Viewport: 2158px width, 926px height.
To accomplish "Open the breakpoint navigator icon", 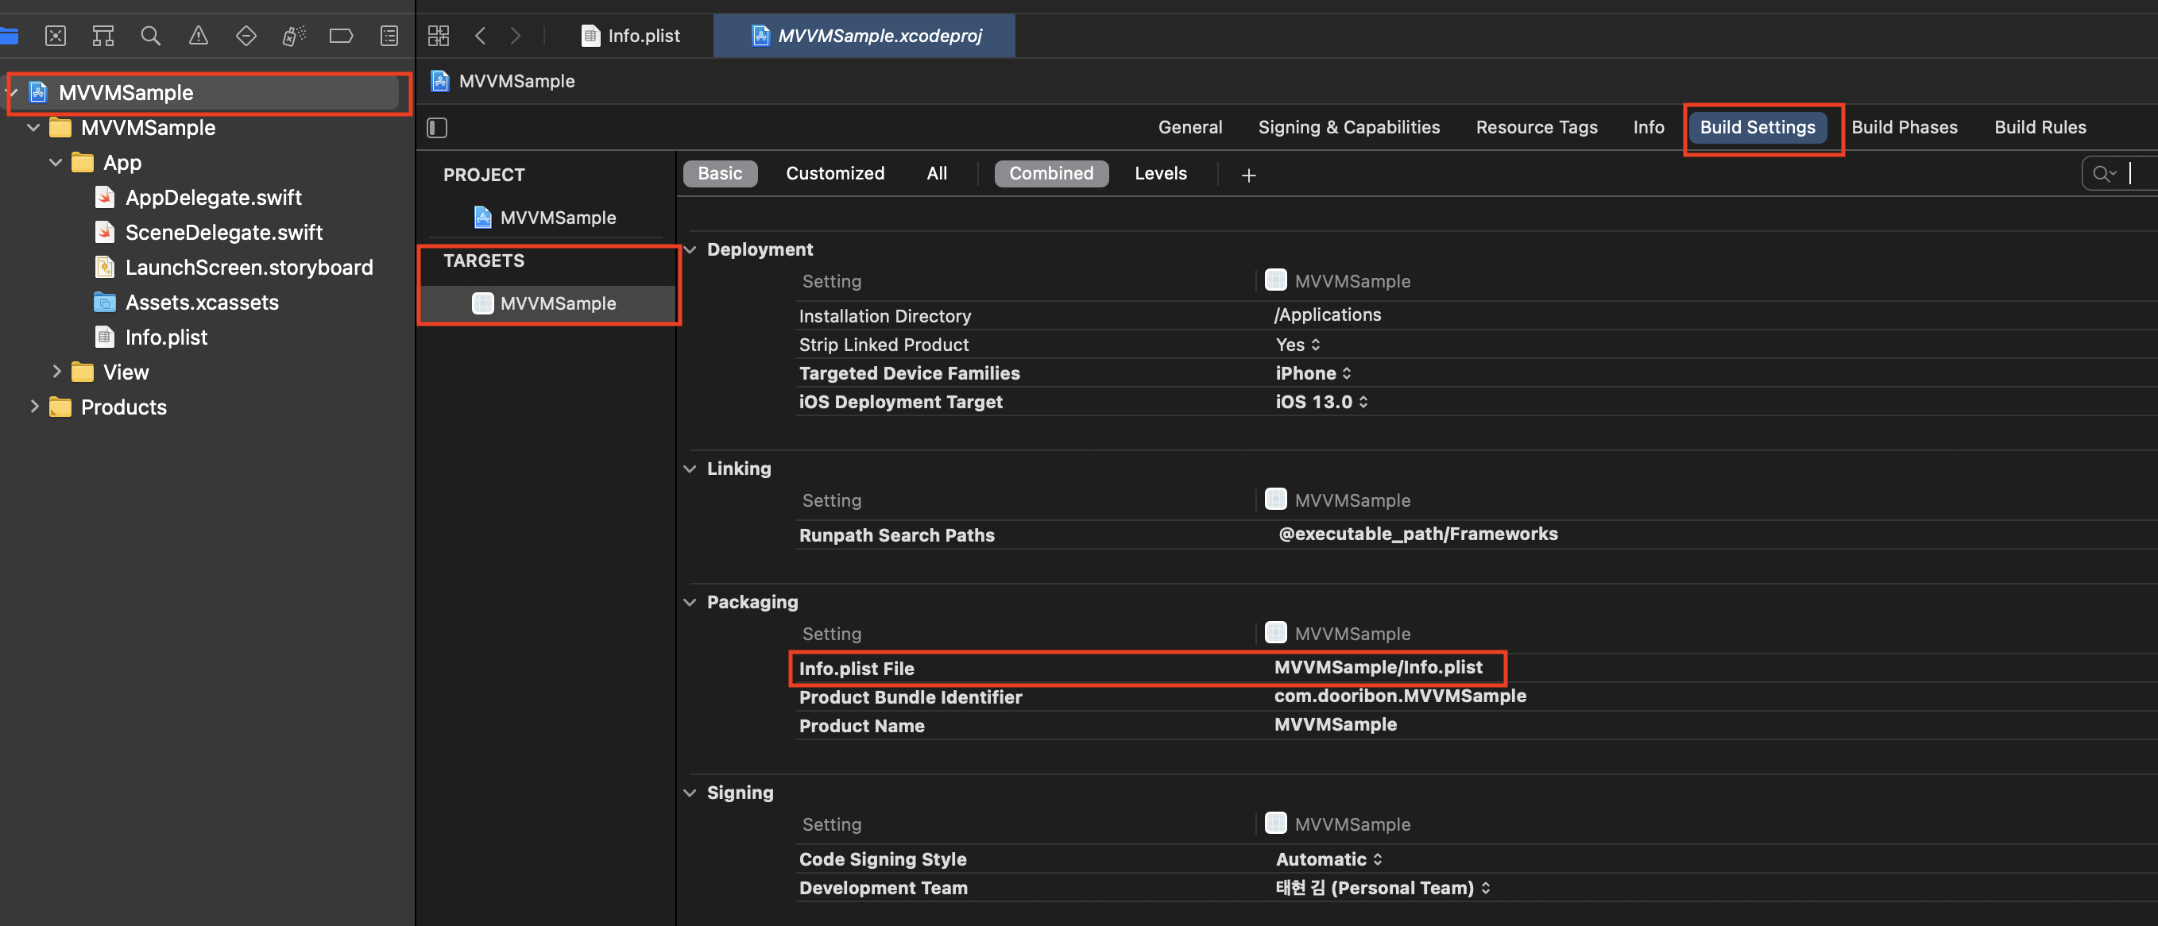I will pyautogui.click(x=341, y=35).
